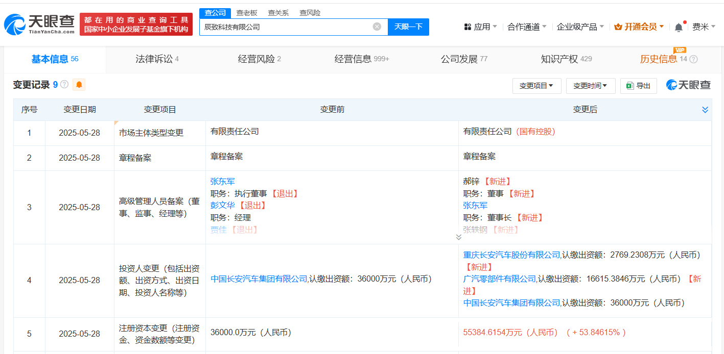Clear the search box with the X icon

377,27
